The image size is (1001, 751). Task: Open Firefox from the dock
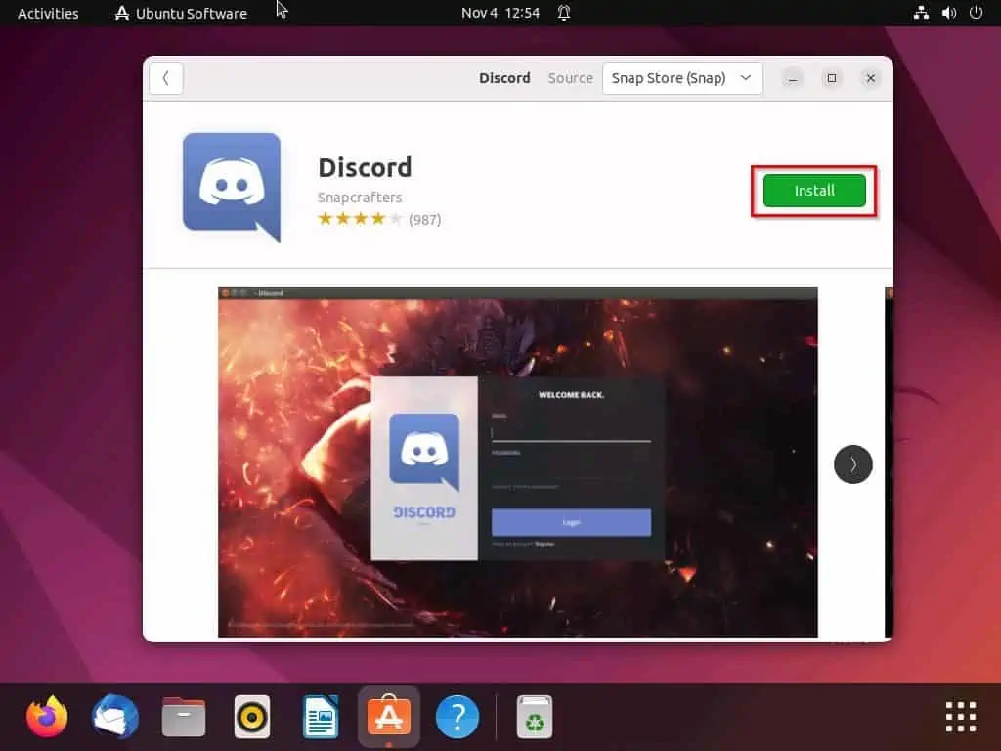coord(45,716)
